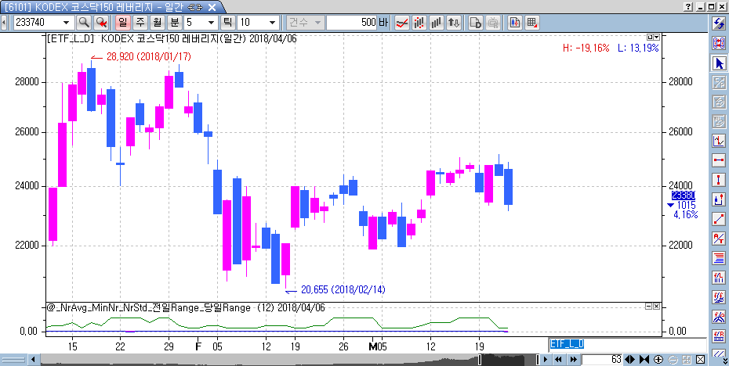Click the tick (틱) period button
The width and height of the screenshot is (729, 366).
click(226, 22)
